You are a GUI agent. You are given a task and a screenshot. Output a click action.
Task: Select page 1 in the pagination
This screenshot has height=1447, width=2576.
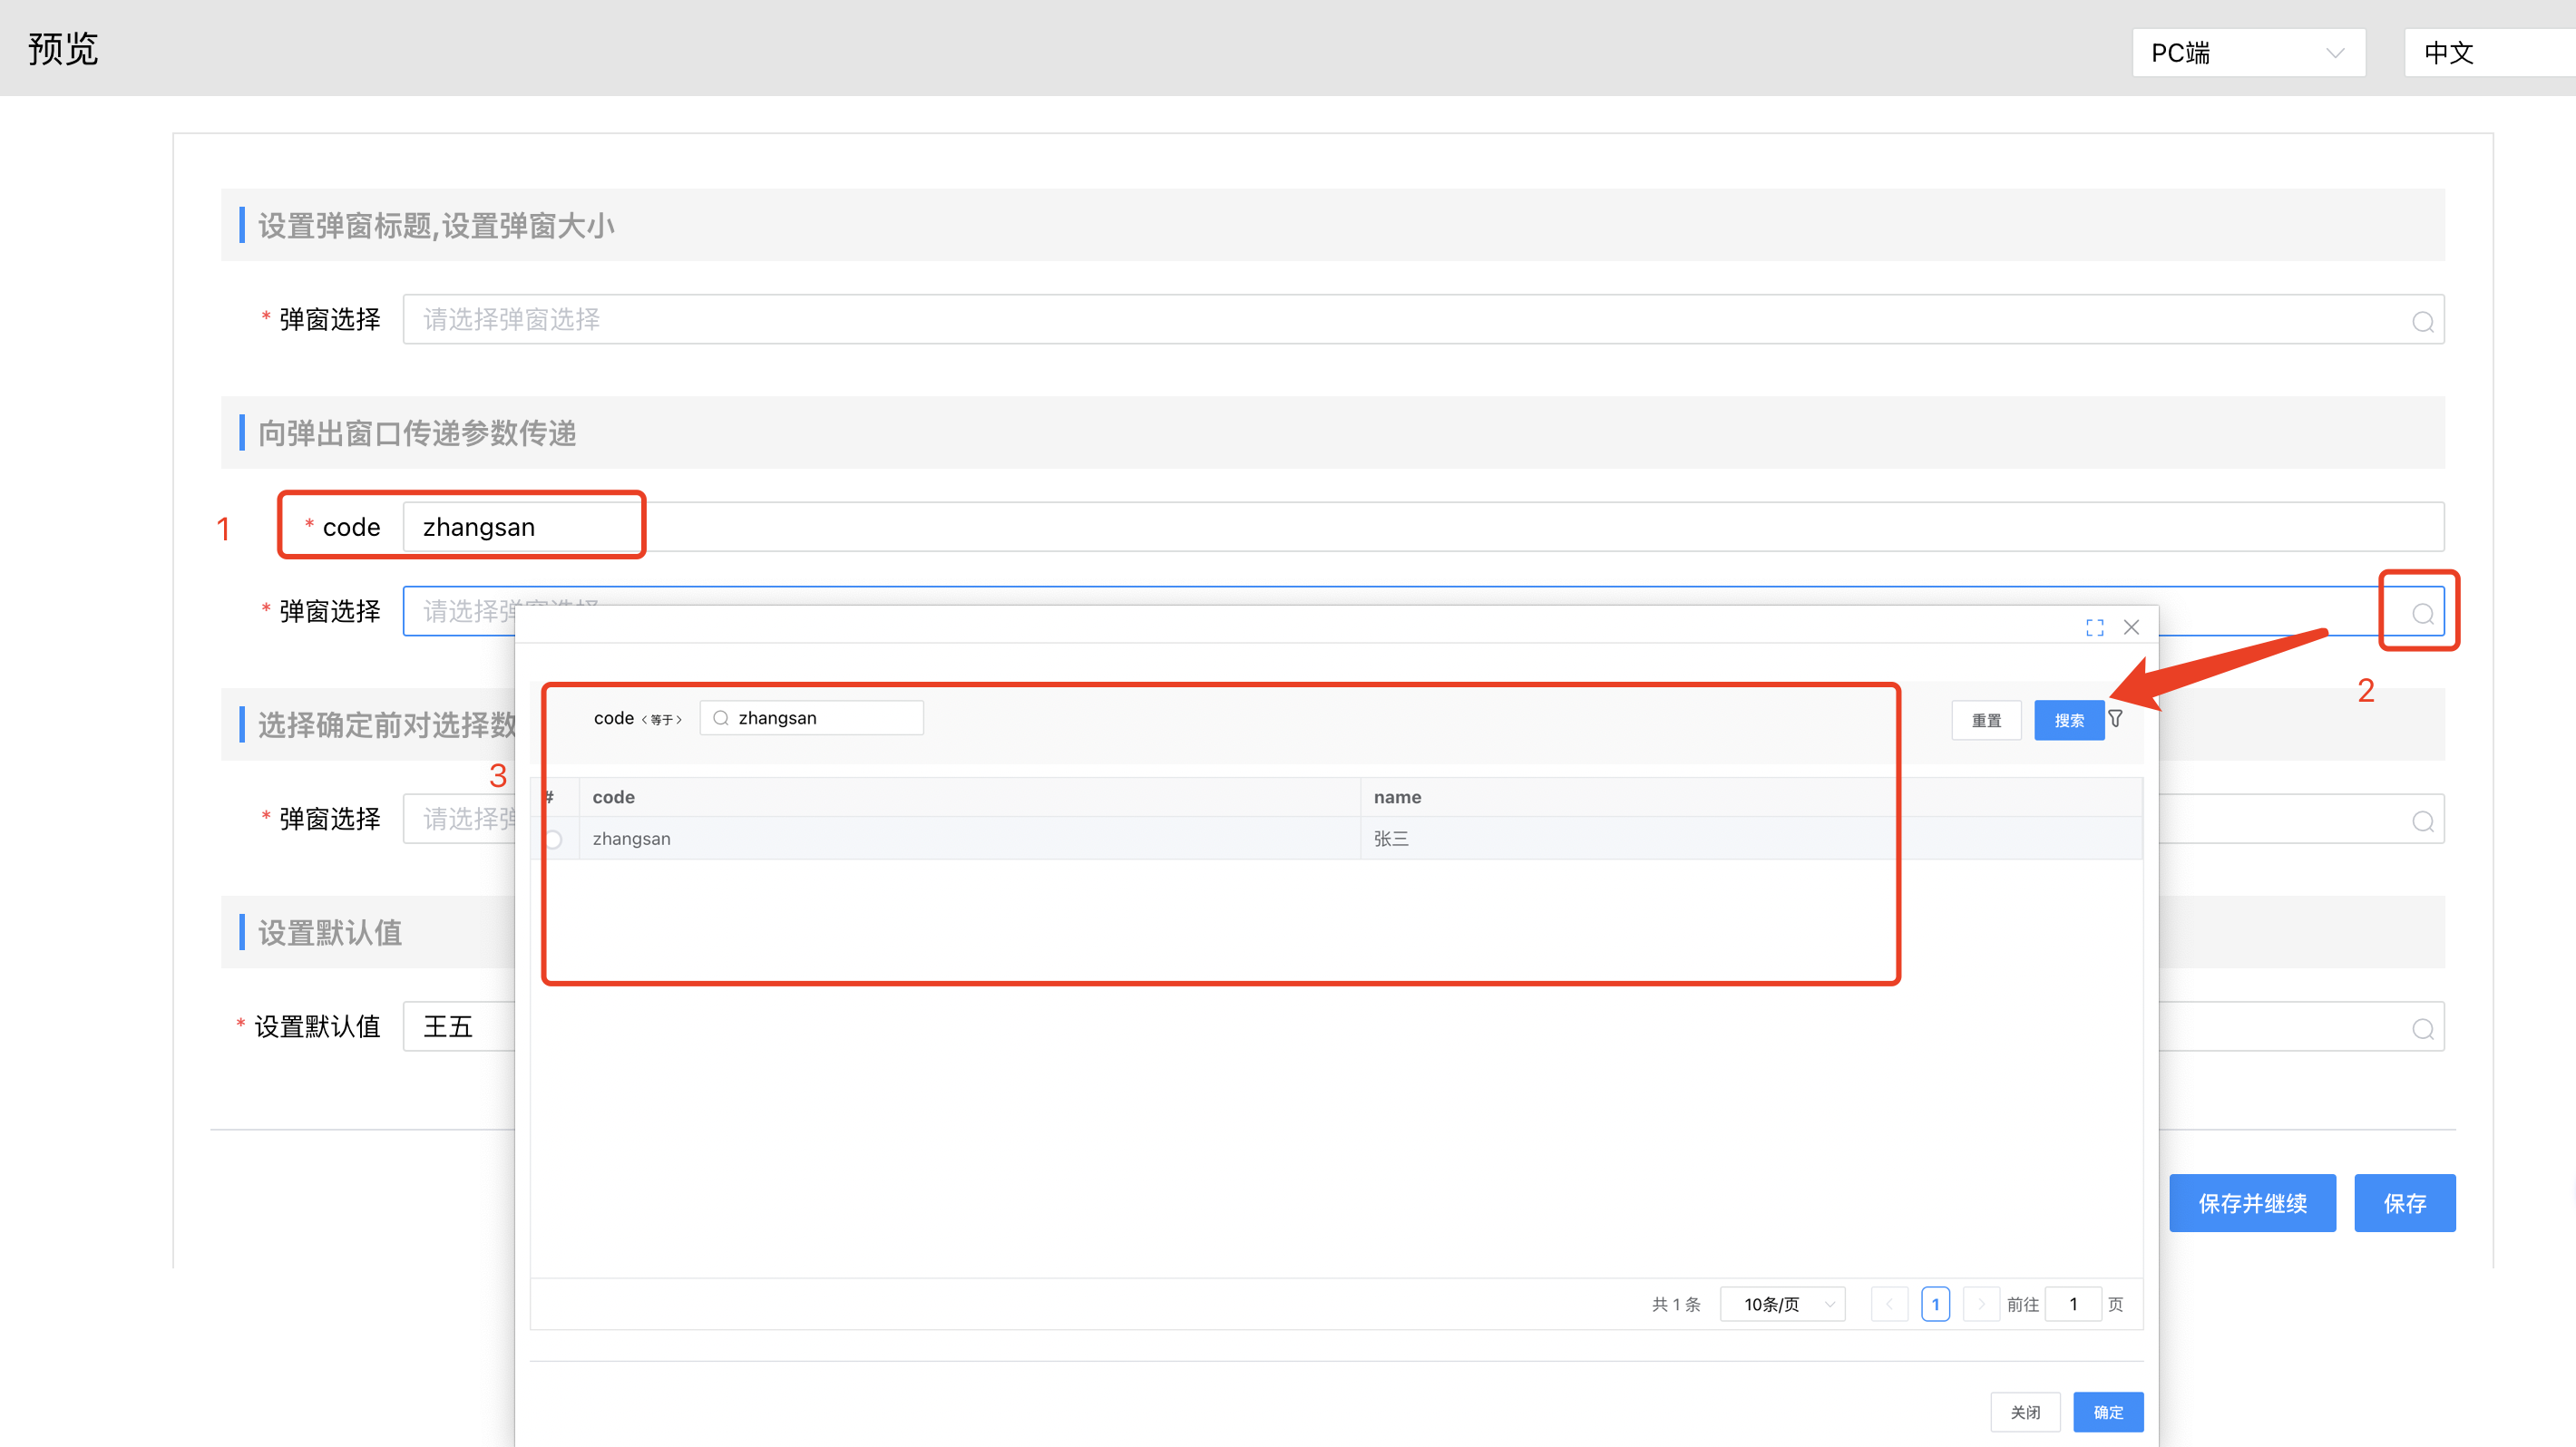click(x=1935, y=1304)
